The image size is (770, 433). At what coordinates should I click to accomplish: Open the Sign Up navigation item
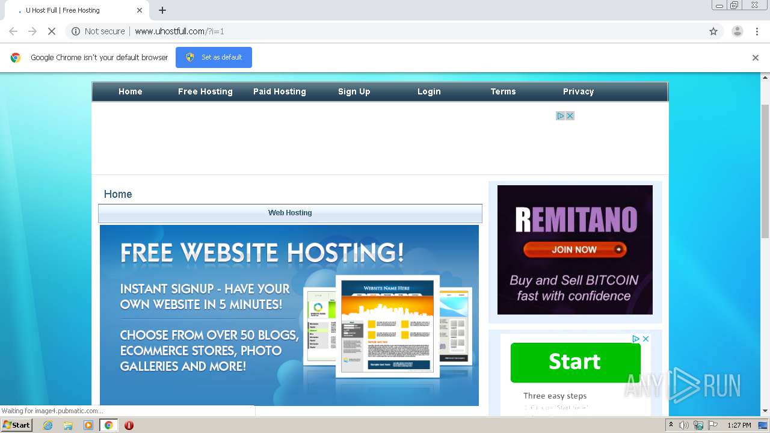click(354, 91)
